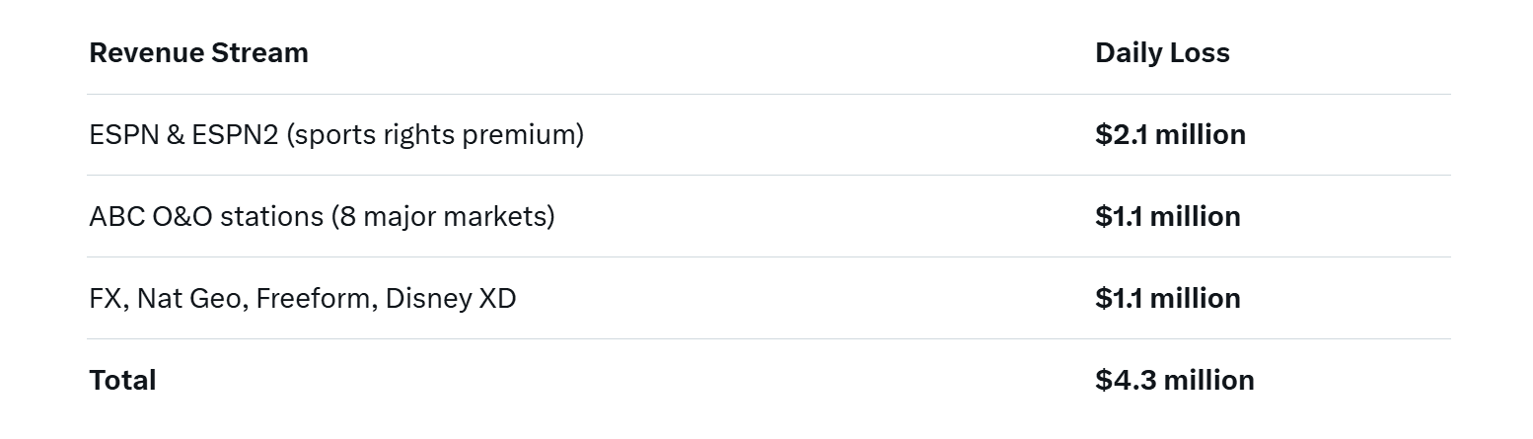Select the FX, Nat Geo, Freeform row label
This screenshot has width=1533, height=439.
[x=302, y=298]
